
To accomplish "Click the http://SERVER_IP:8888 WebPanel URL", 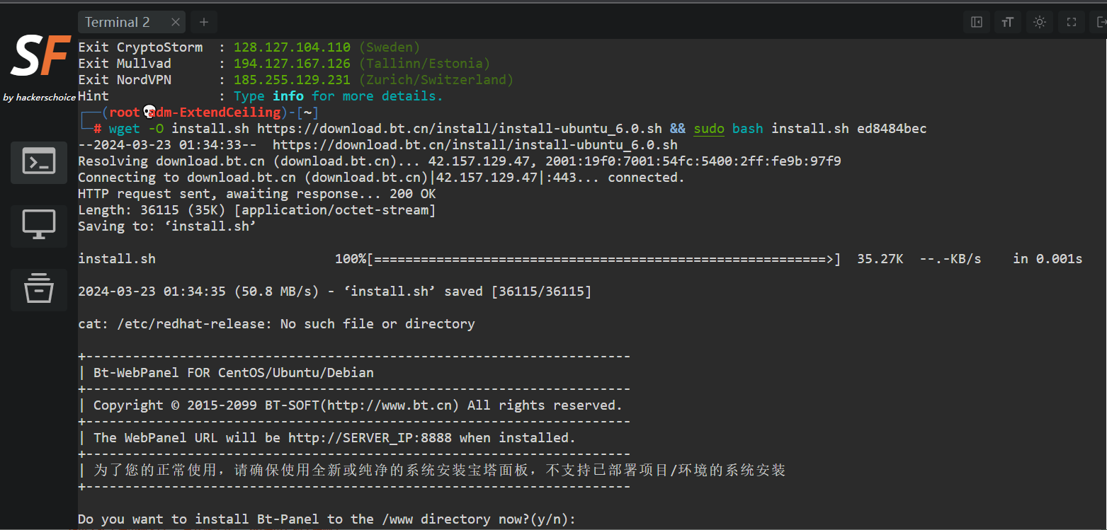I will pyautogui.click(x=370, y=438).
